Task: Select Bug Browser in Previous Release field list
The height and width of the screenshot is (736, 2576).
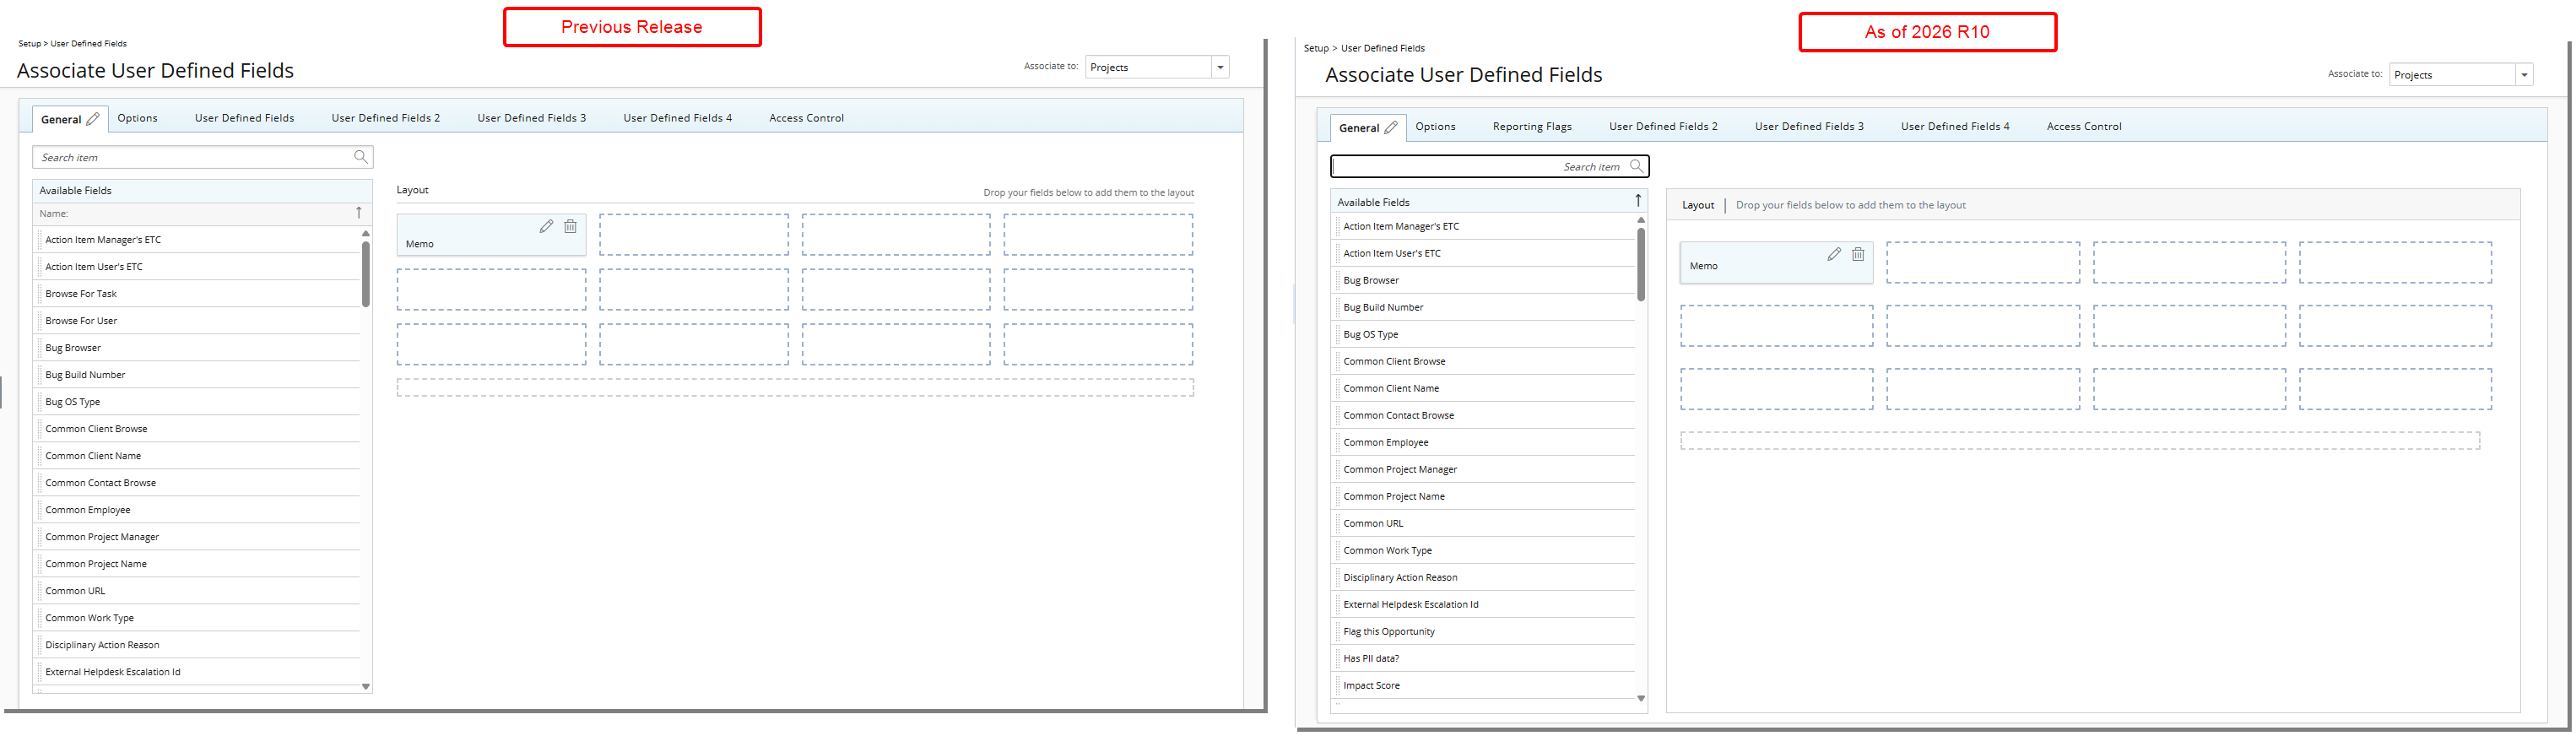Action: point(198,348)
